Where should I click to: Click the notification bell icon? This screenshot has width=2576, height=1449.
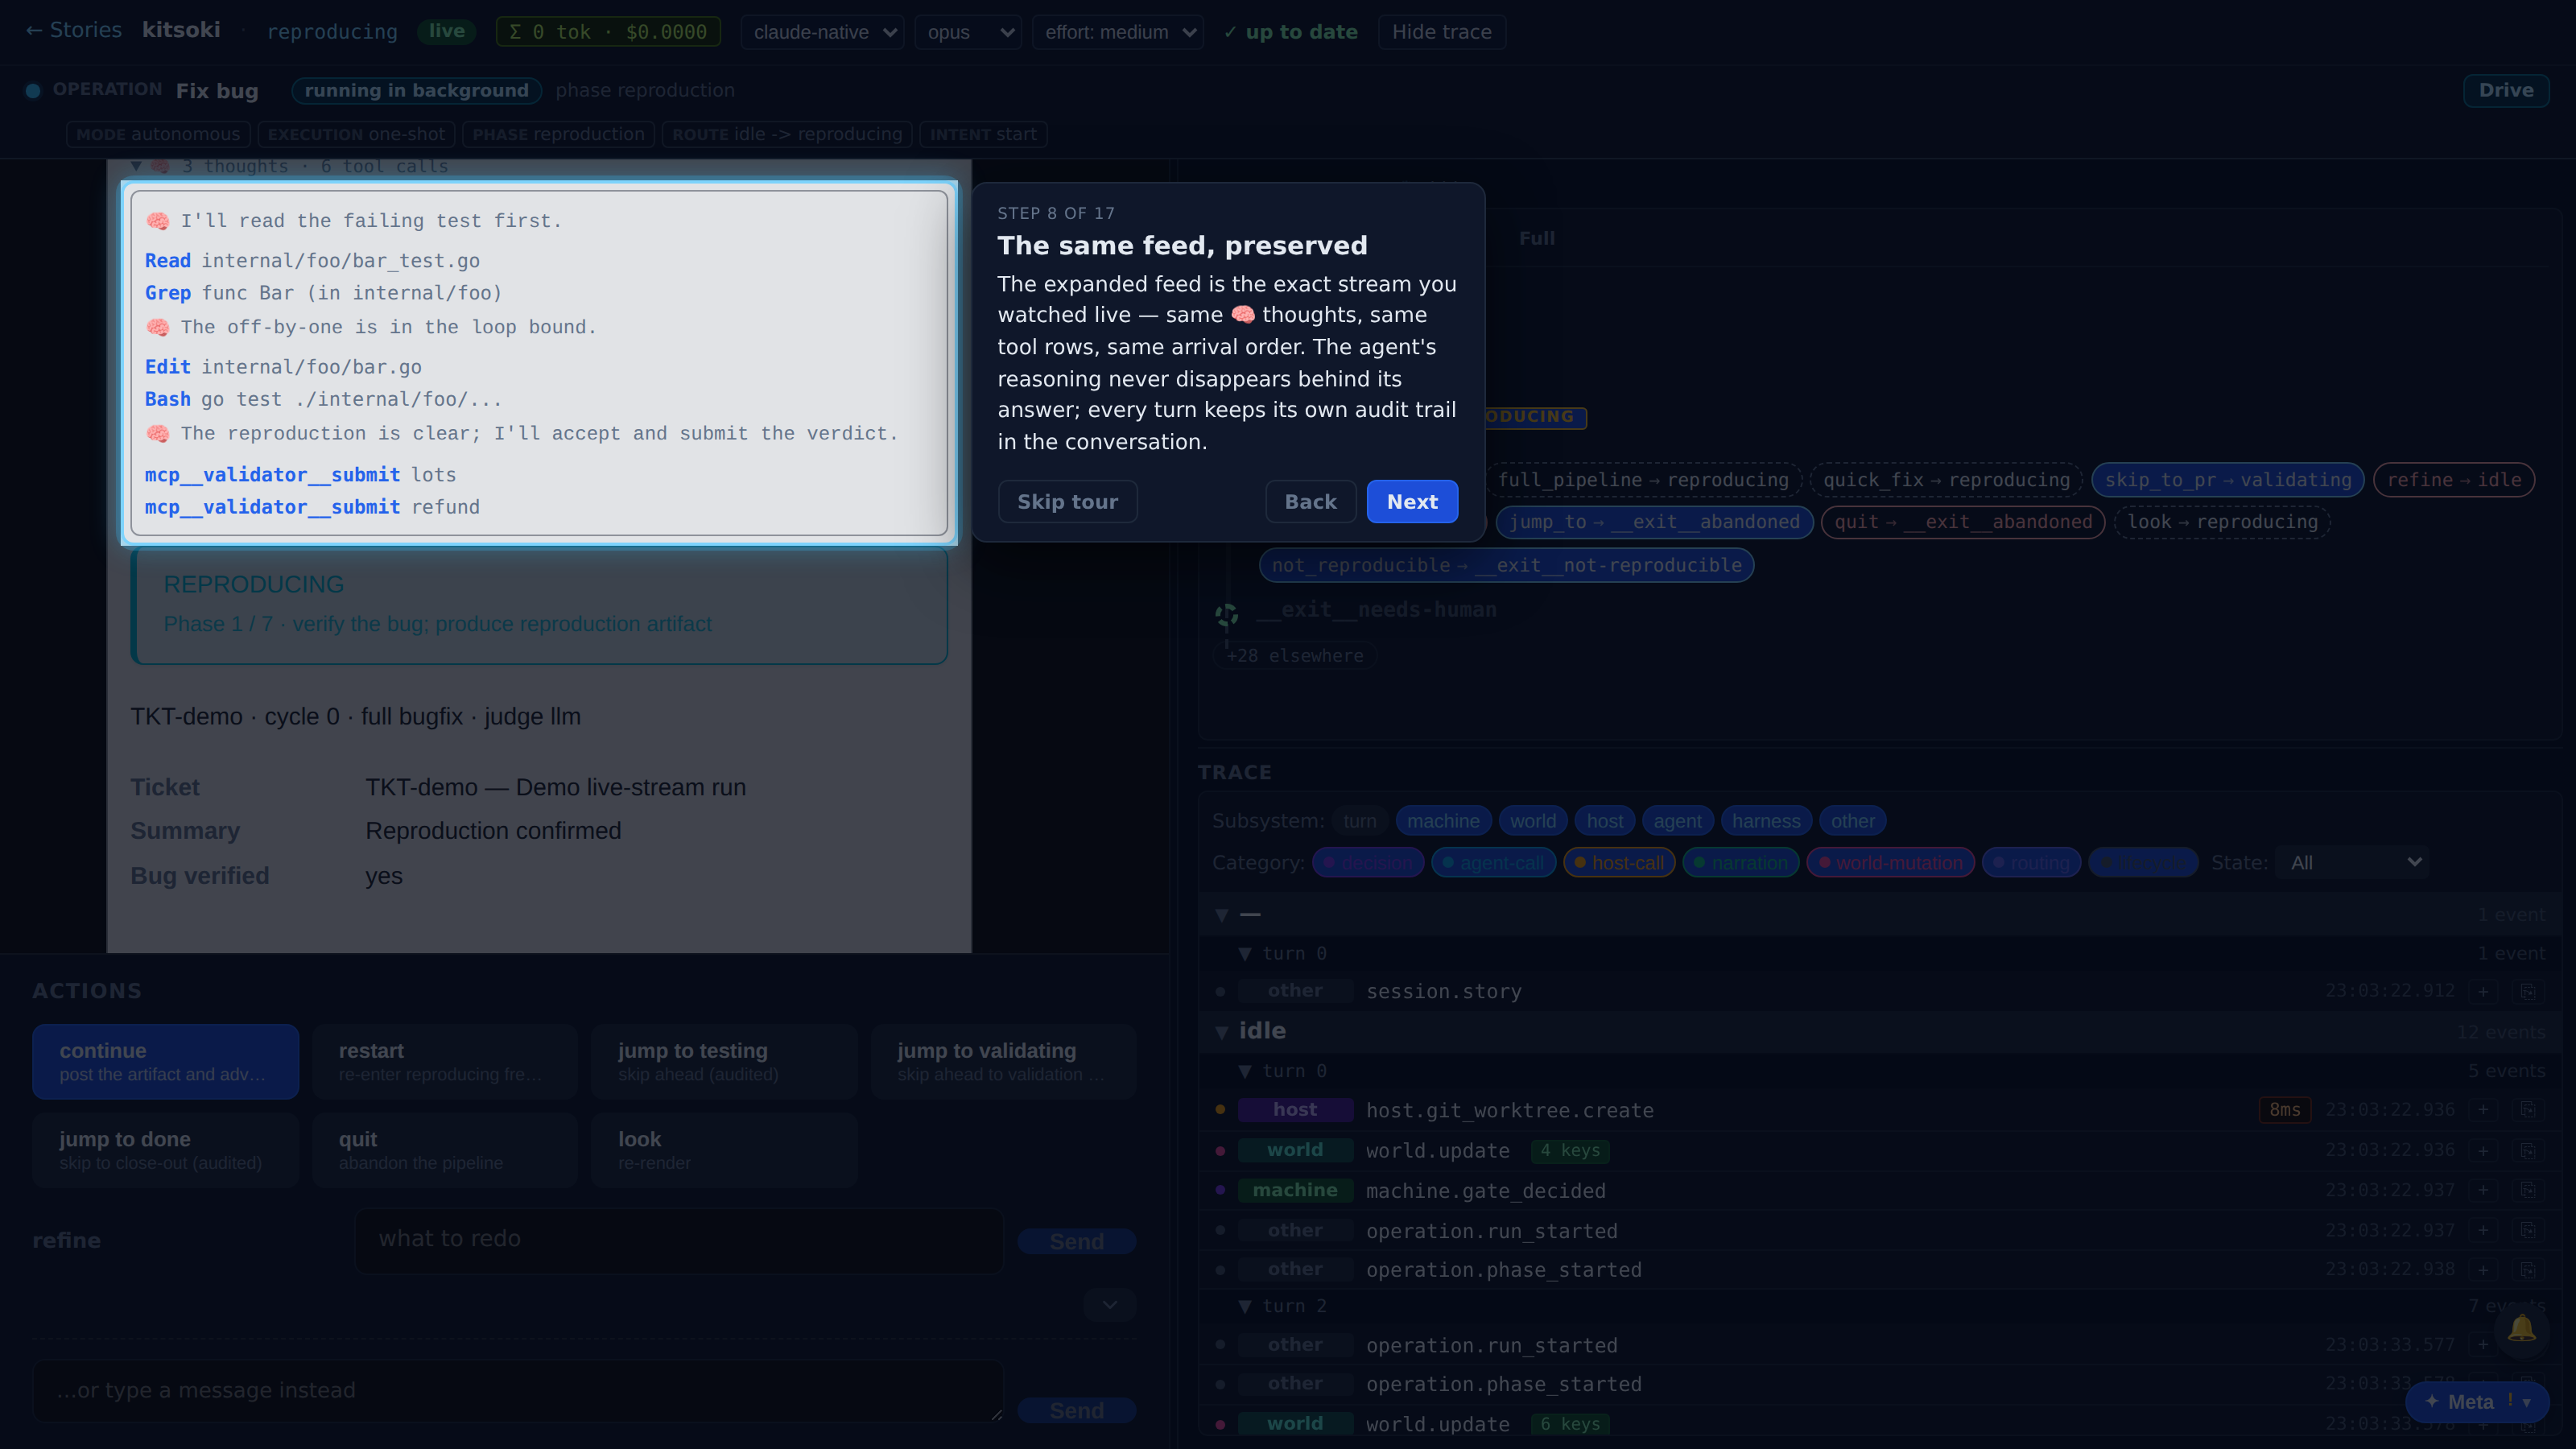click(x=2521, y=1328)
